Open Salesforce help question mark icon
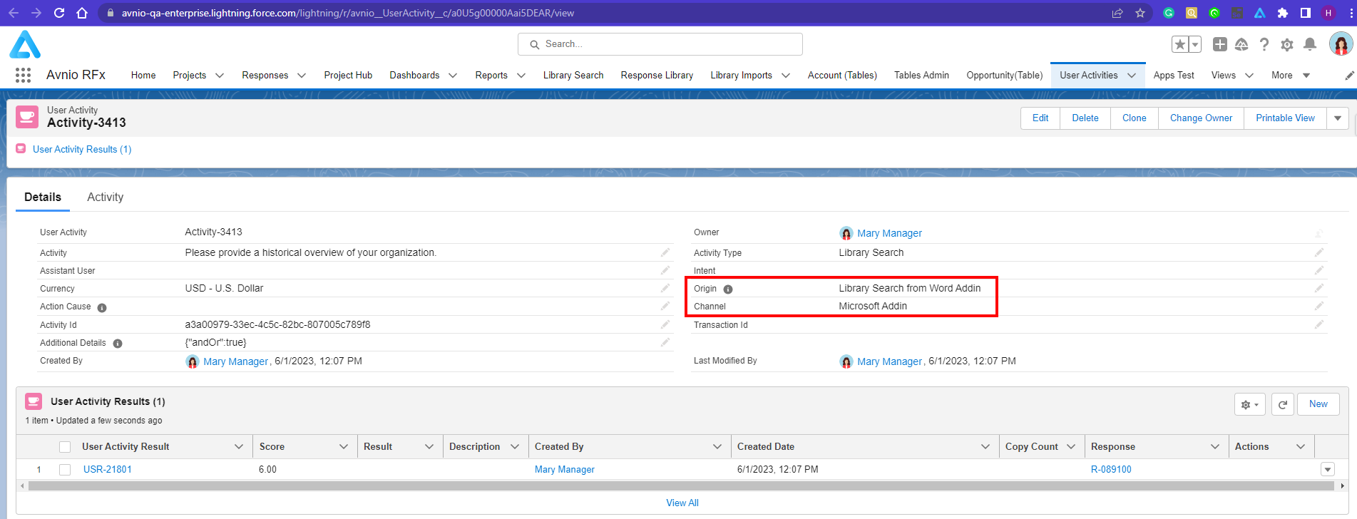Image resolution: width=1357 pixels, height=519 pixels. pos(1264,44)
